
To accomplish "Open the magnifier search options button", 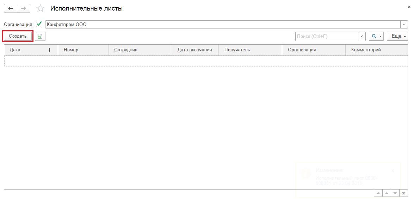I will [376, 36].
